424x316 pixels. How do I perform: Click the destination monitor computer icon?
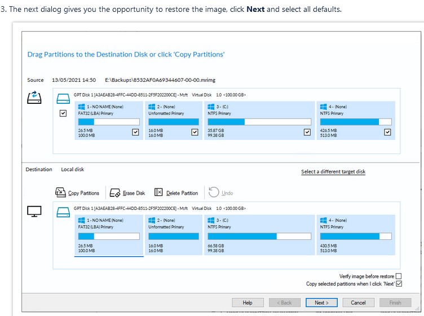(x=34, y=211)
